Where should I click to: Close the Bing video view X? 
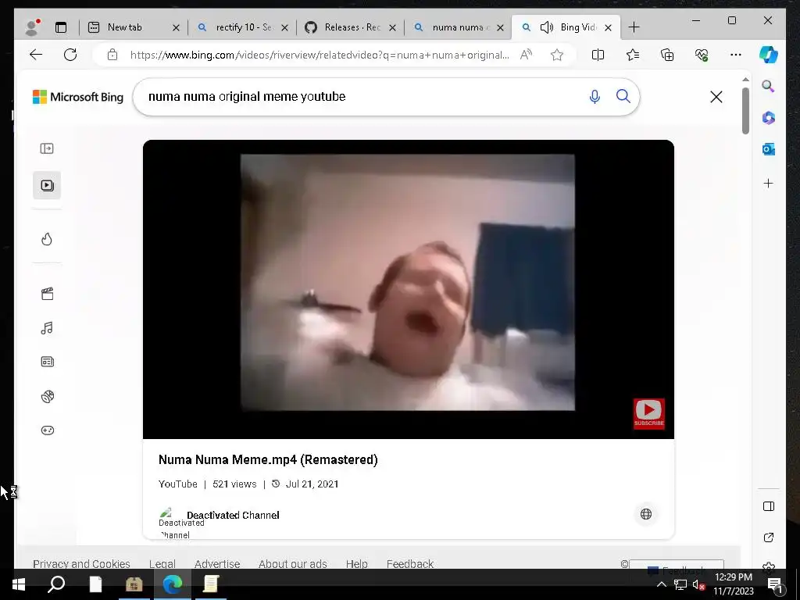716,96
